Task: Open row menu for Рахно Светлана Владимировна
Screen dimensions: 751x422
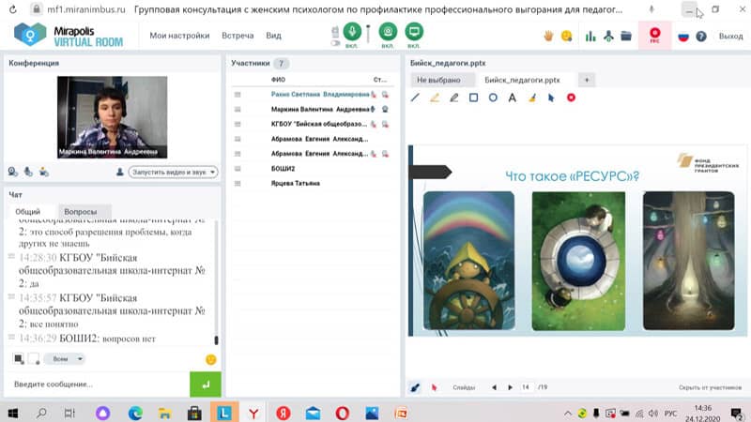Action: pos(238,95)
